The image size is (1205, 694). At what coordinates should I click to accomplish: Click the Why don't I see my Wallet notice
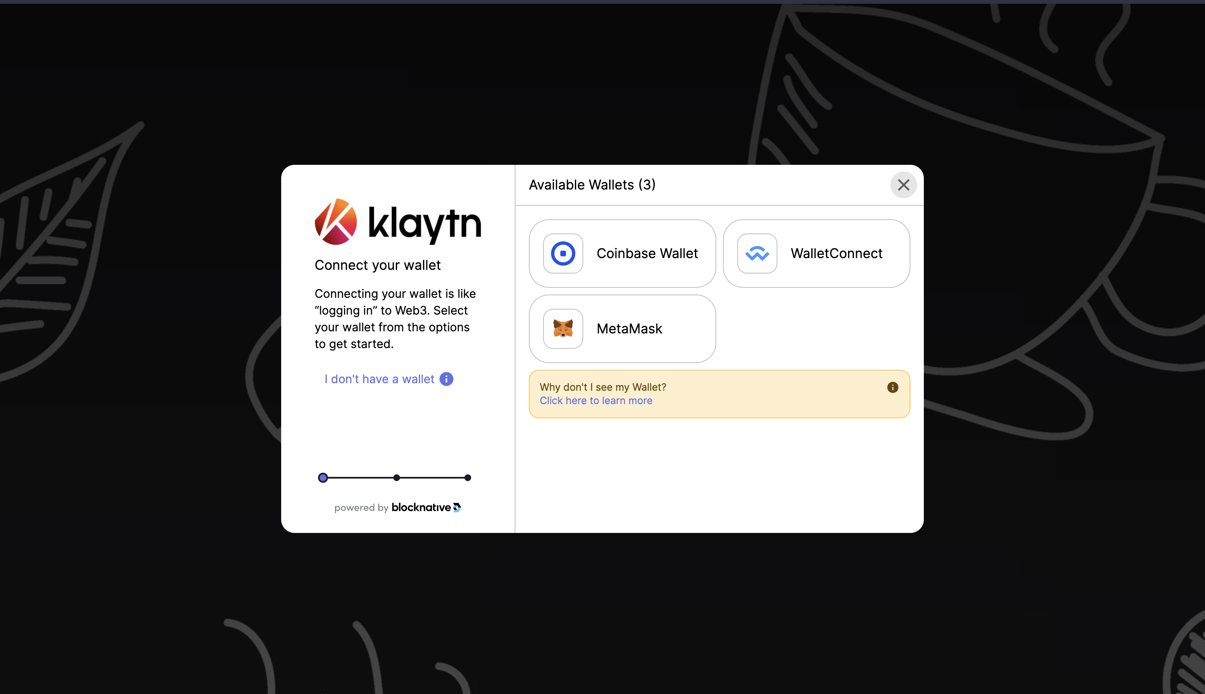[x=603, y=387]
